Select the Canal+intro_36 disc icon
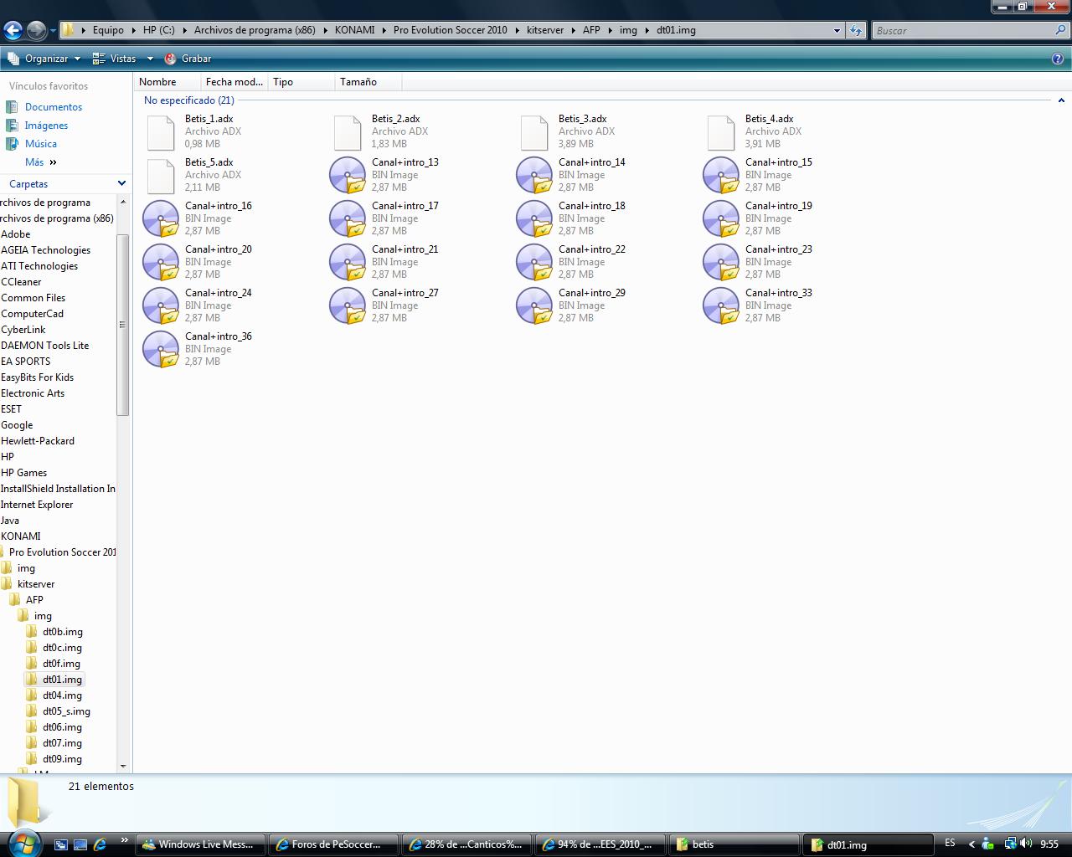Viewport: 1072px width, 857px height. 160,349
